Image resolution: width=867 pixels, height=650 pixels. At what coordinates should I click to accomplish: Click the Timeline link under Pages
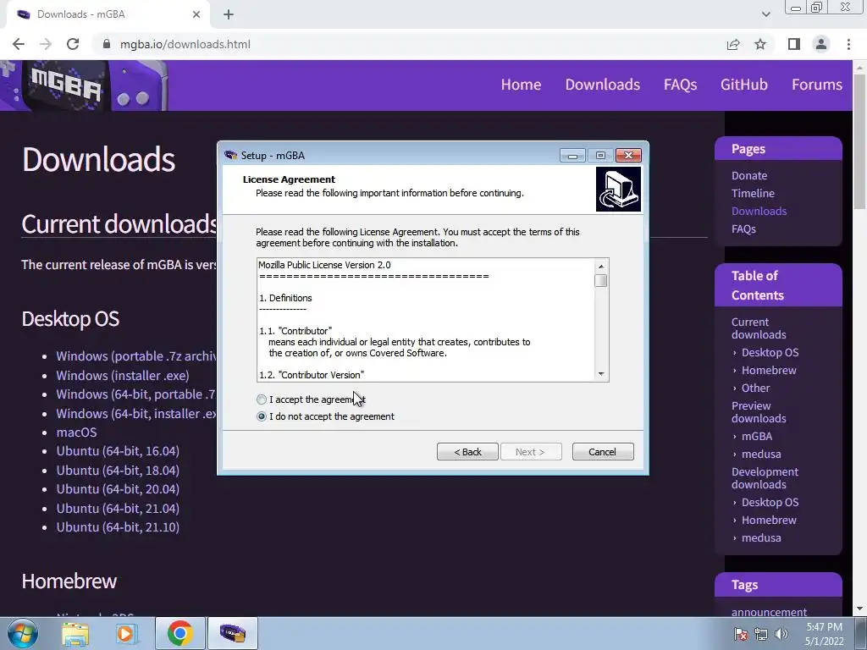pyautogui.click(x=753, y=194)
